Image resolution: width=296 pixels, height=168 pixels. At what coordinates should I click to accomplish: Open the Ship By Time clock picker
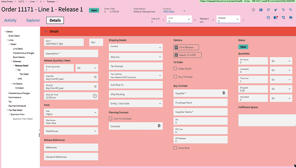(95, 96)
